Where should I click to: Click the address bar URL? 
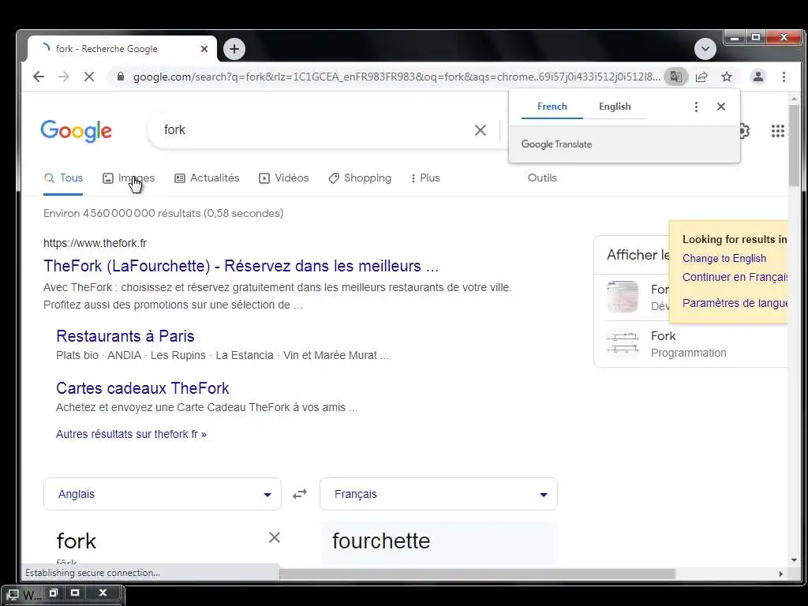tap(396, 77)
